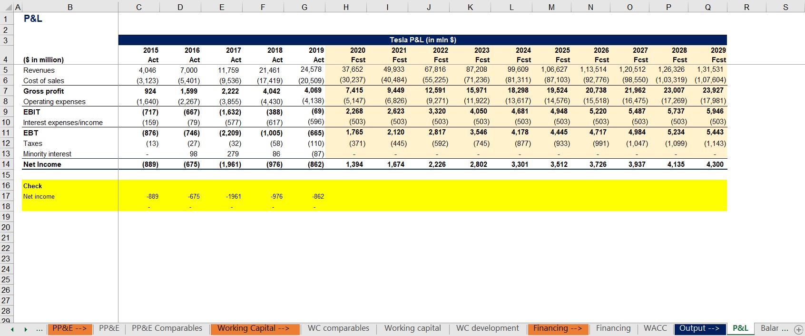The width and height of the screenshot is (805, 336).
Task: Select row 22 header
Action: pyautogui.click(x=6, y=248)
